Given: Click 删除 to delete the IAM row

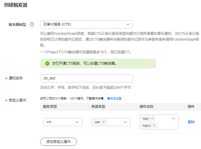Looking at the screenshot, I should [x=191, y=122].
